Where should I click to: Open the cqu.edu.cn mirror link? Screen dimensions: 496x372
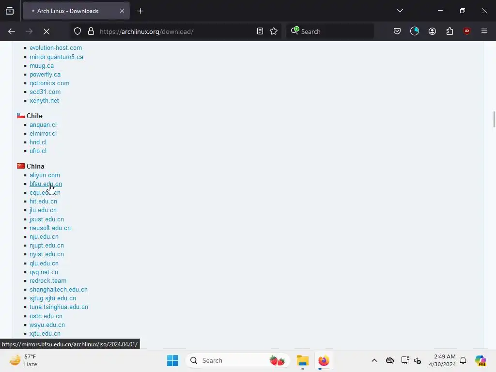pos(45,193)
